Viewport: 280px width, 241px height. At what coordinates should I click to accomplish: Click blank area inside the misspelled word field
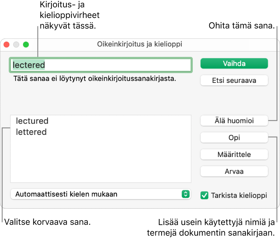[122, 65]
